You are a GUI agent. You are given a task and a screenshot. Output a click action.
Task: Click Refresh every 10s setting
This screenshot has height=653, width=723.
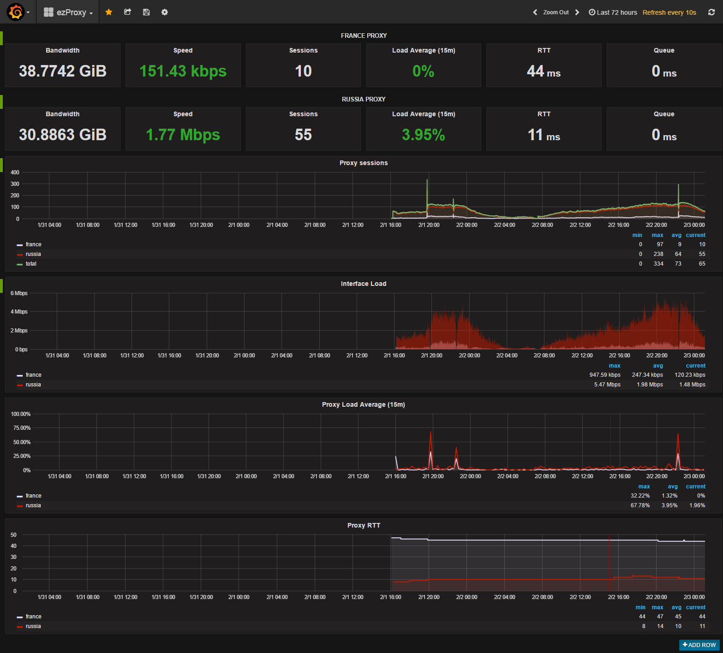pyautogui.click(x=669, y=12)
